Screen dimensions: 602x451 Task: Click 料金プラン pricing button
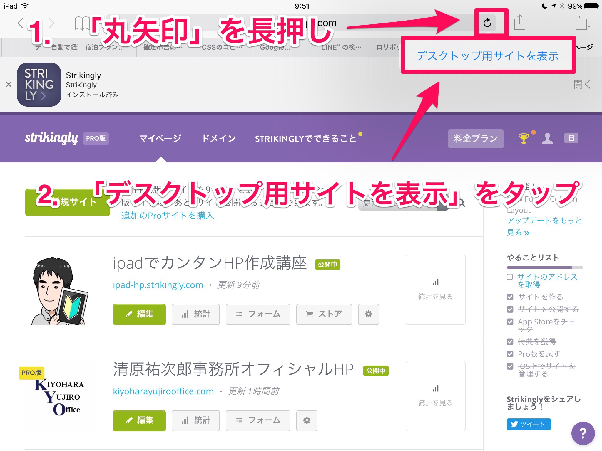(x=475, y=138)
